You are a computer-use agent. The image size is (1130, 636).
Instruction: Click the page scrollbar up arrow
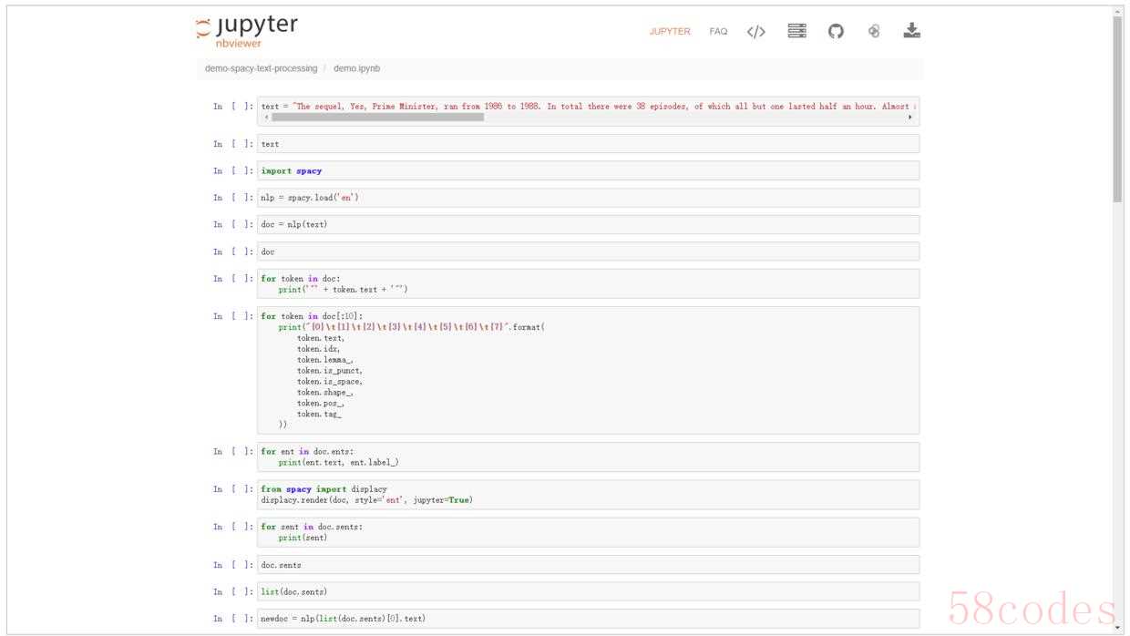pos(1117,11)
